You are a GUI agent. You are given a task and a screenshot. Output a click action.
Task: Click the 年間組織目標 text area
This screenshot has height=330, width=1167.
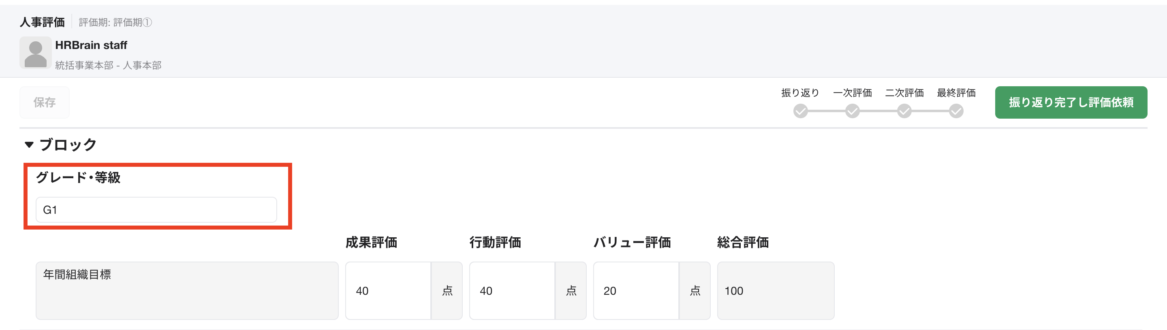tap(187, 291)
